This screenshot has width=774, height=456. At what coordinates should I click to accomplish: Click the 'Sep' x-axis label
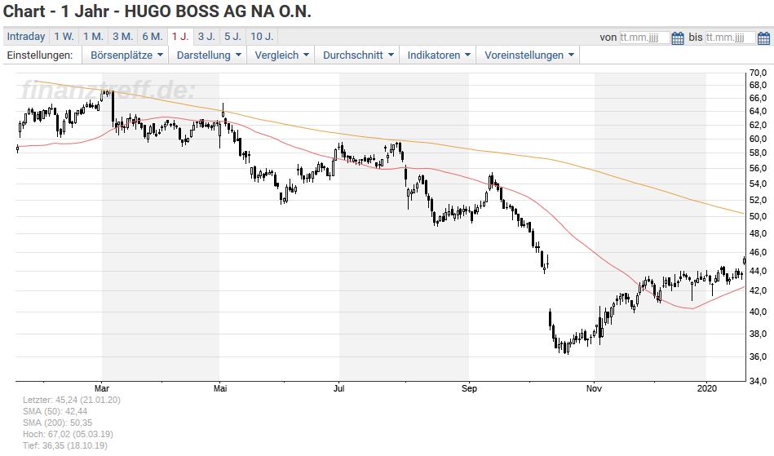pos(469,388)
